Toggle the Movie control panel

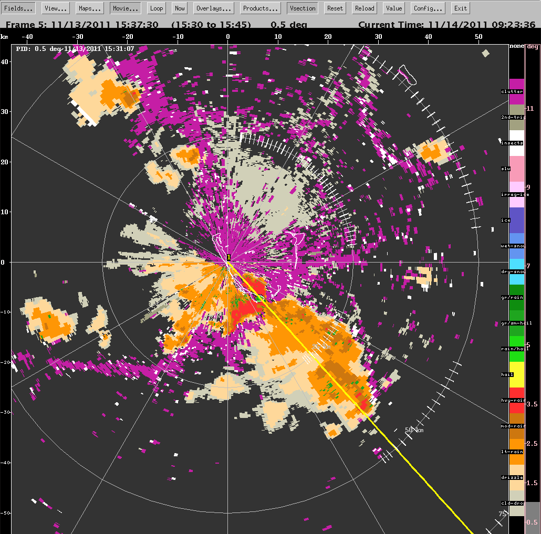click(x=125, y=8)
